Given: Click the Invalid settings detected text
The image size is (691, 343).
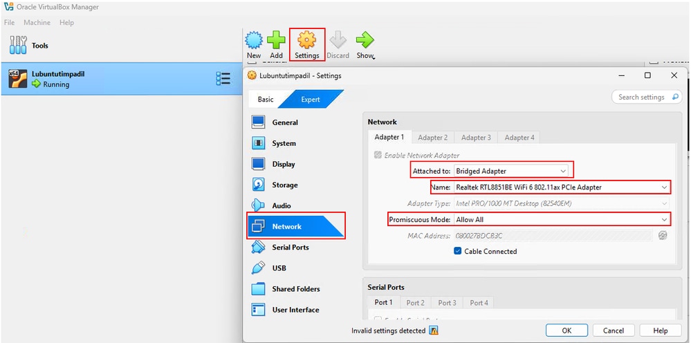Looking at the screenshot, I should [388, 331].
